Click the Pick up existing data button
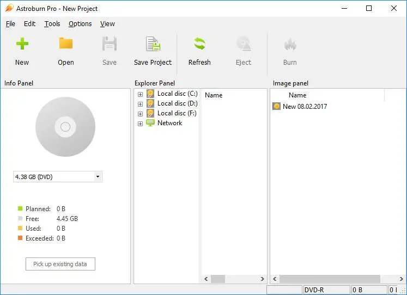 tap(60, 264)
